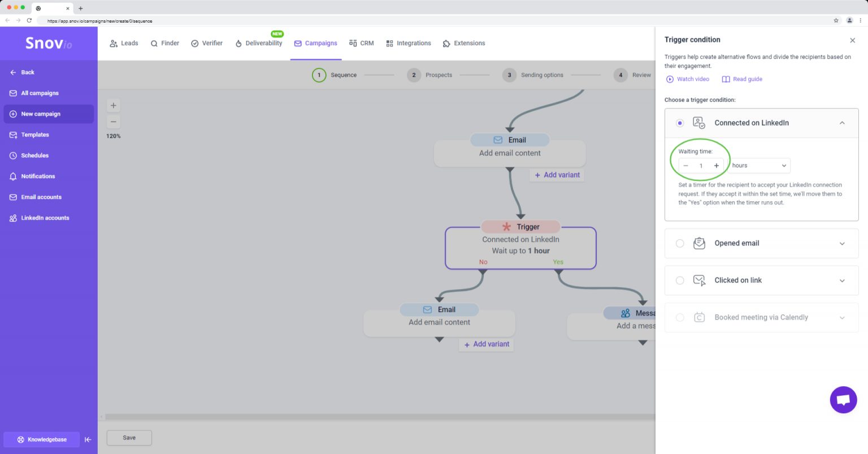This screenshot has height=454, width=868.
Task: Open the Leads tab
Action: coord(124,43)
